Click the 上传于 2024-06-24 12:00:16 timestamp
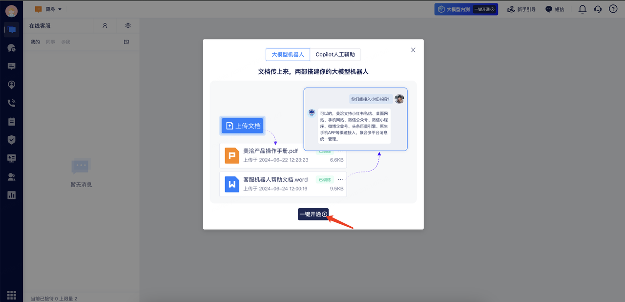 [275, 189]
